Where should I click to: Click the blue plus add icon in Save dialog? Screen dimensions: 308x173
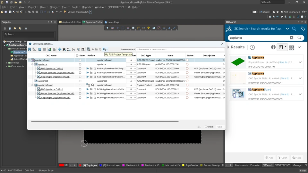point(60,49)
